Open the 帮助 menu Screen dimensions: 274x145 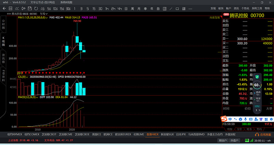[267, 8]
